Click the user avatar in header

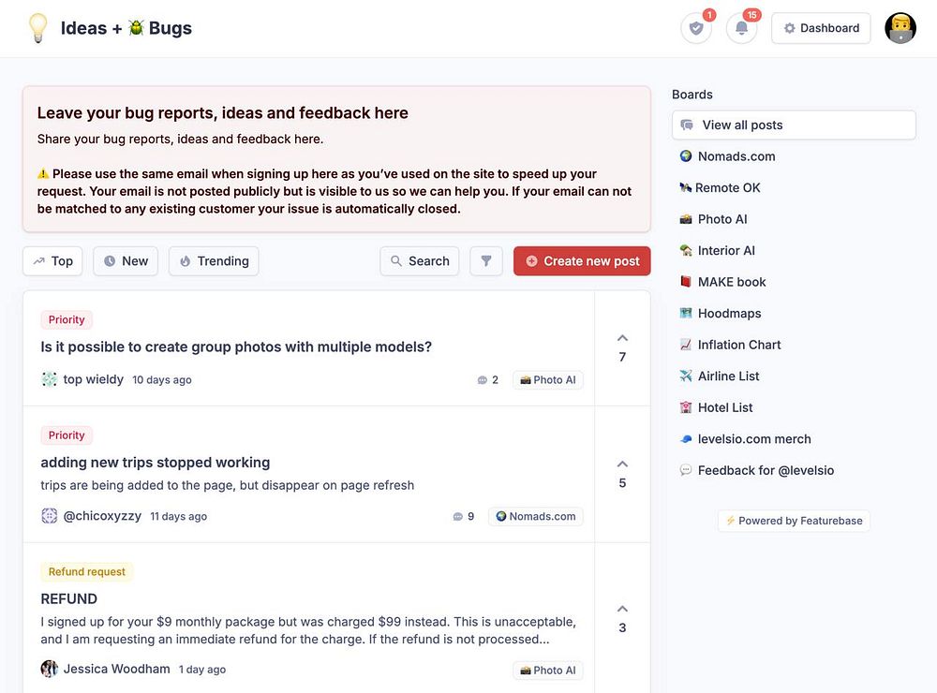(x=900, y=28)
